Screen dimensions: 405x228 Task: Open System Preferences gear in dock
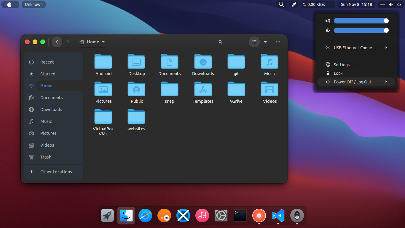pos(221,216)
